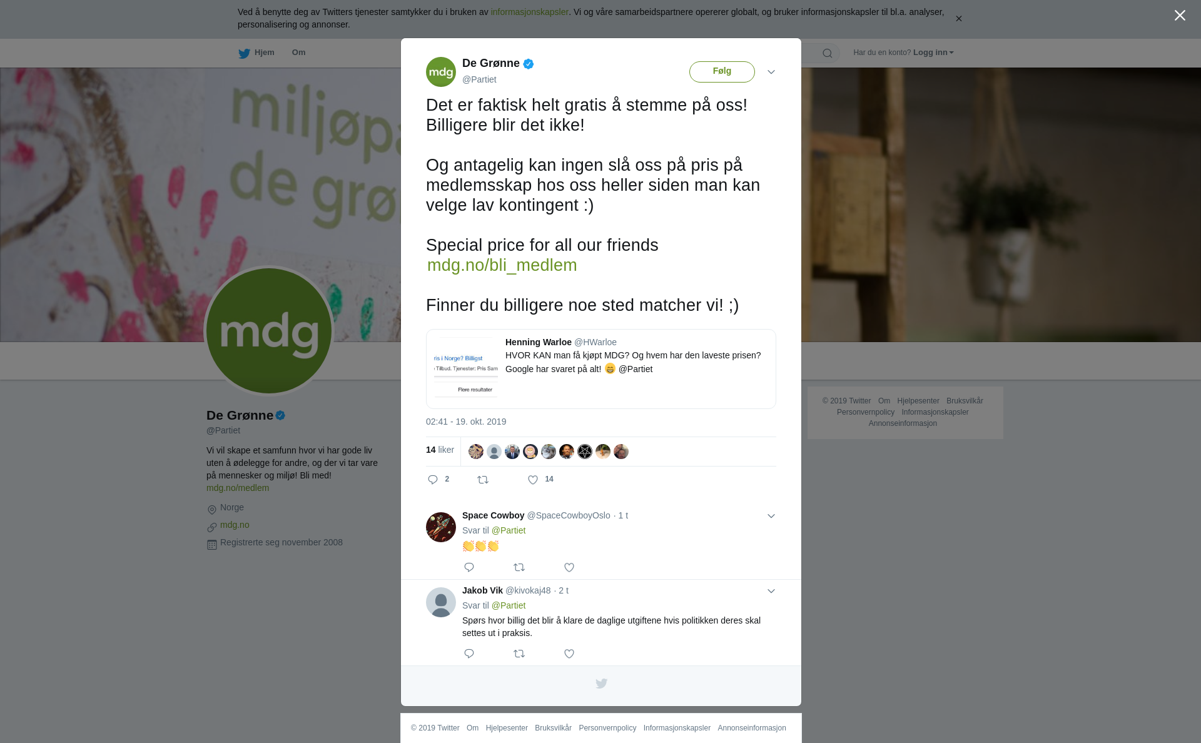Open the Logg inn dropdown
Image resolution: width=1201 pixels, height=743 pixels.
click(x=933, y=53)
